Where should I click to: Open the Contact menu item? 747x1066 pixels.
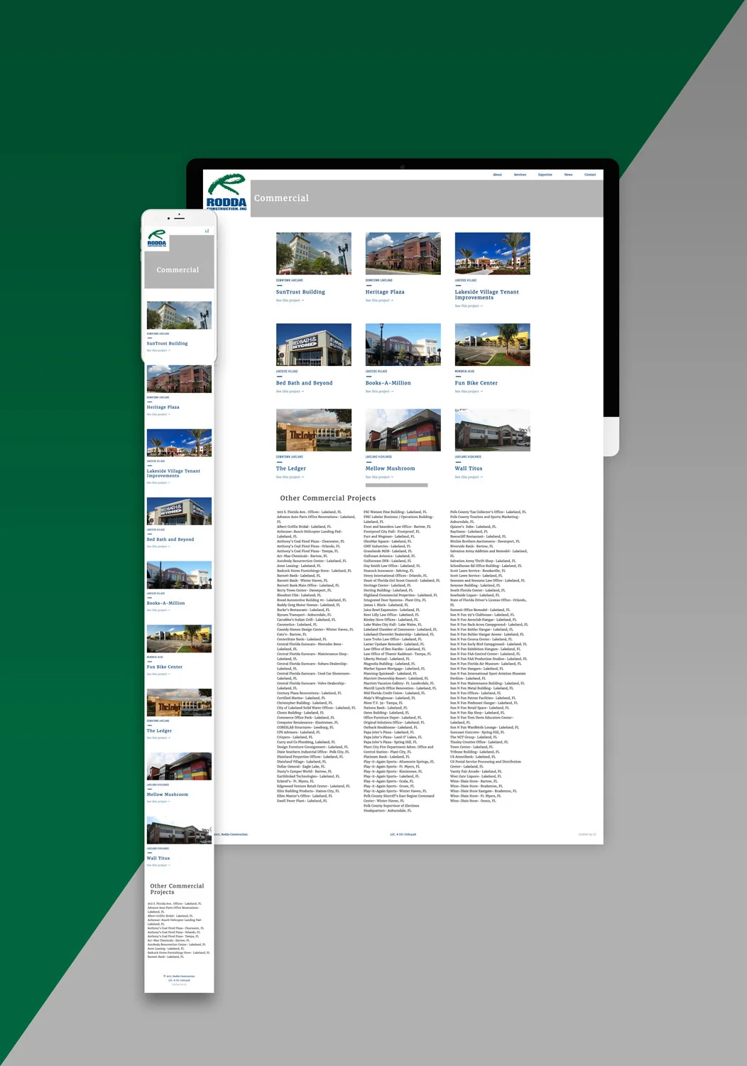pos(590,175)
